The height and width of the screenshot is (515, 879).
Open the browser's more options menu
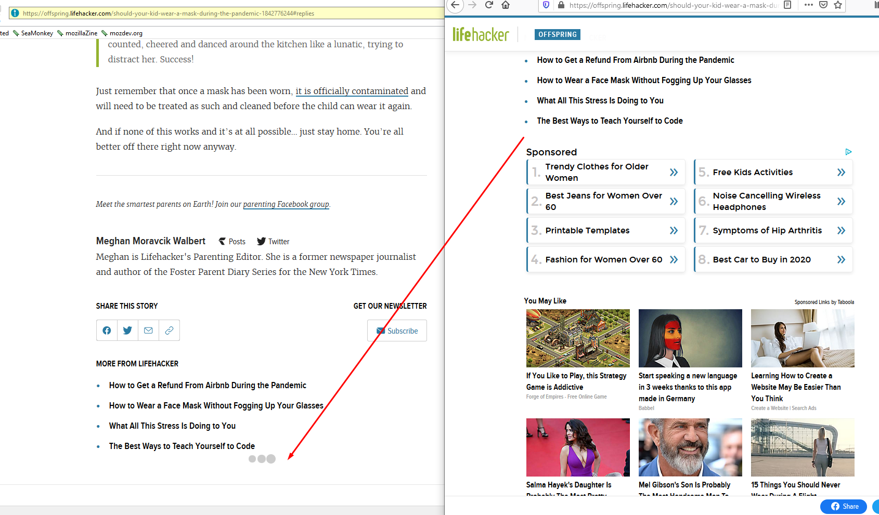tap(808, 5)
